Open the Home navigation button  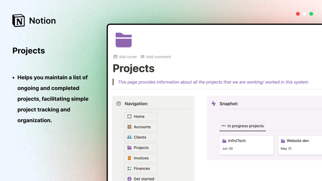(141, 116)
